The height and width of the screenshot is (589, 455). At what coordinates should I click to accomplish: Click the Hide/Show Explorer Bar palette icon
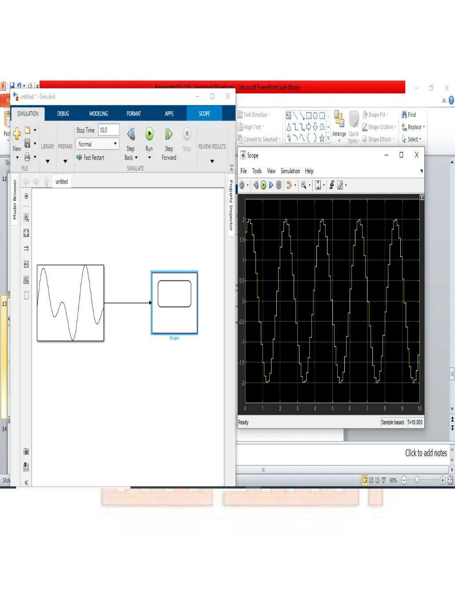click(26, 196)
